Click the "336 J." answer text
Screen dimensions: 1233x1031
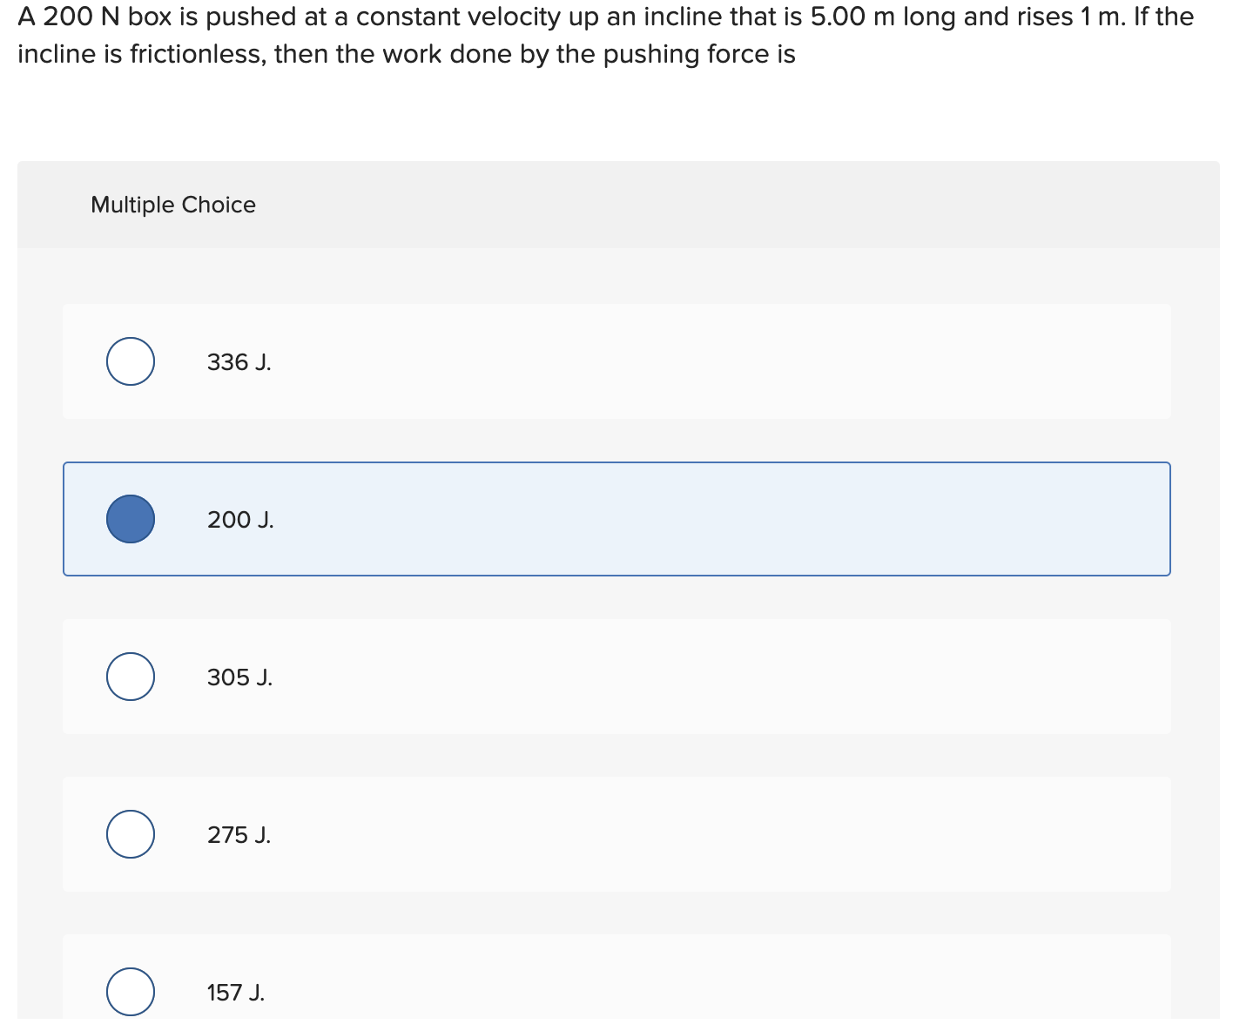pyautogui.click(x=239, y=362)
